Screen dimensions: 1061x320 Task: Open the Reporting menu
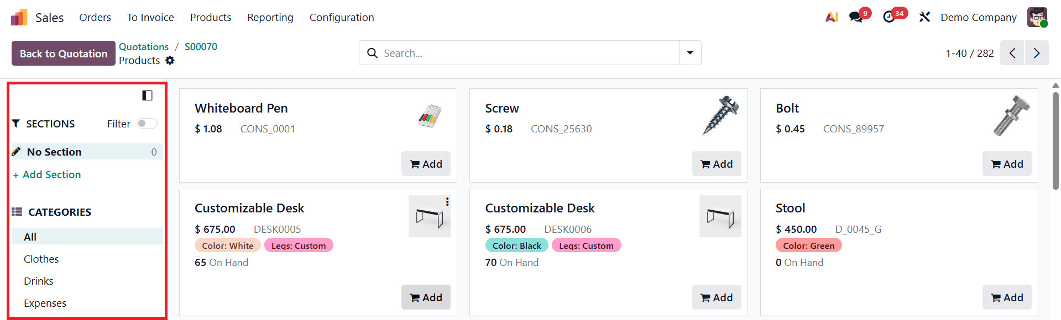[x=270, y=17]
